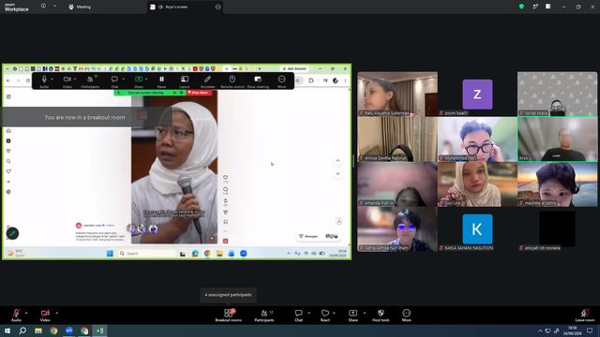Open search magnifier in shared page sidebar
600x337 pixels.
tap(8, 161)
